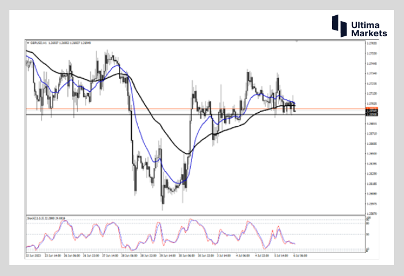Click the "22 Jun 2023" date label

click(33, 256)
